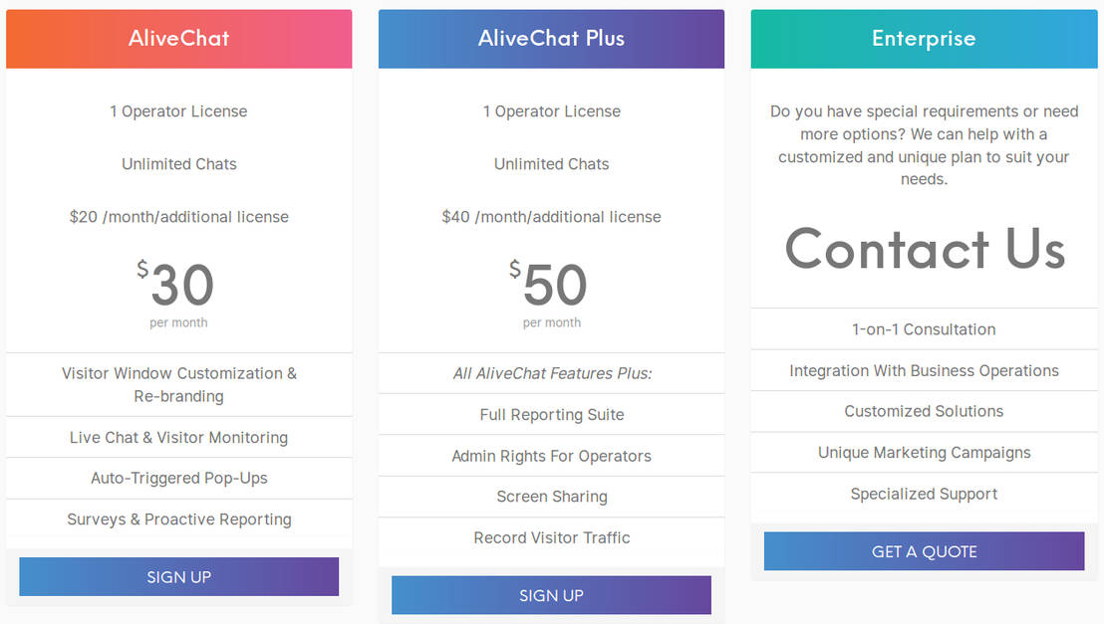The image size is (1104, 624).
Task: Click 1-on-1 Consultation feature row
Action: 924,329
